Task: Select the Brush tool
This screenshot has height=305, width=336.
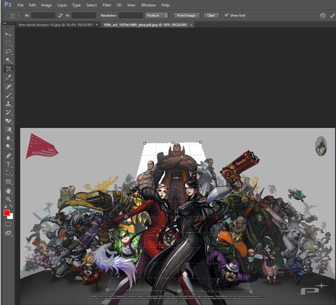Action: [x=9, y=95]
